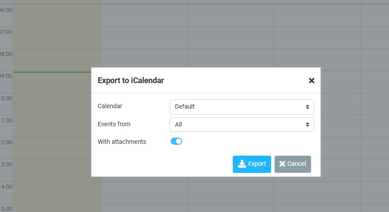Click the download icon on Export button
The image size is (389, 212).
[242, 164]
